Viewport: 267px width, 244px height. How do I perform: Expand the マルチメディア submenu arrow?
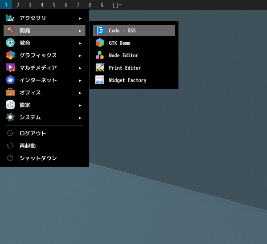pyautogui.click(x=80, y=68)
